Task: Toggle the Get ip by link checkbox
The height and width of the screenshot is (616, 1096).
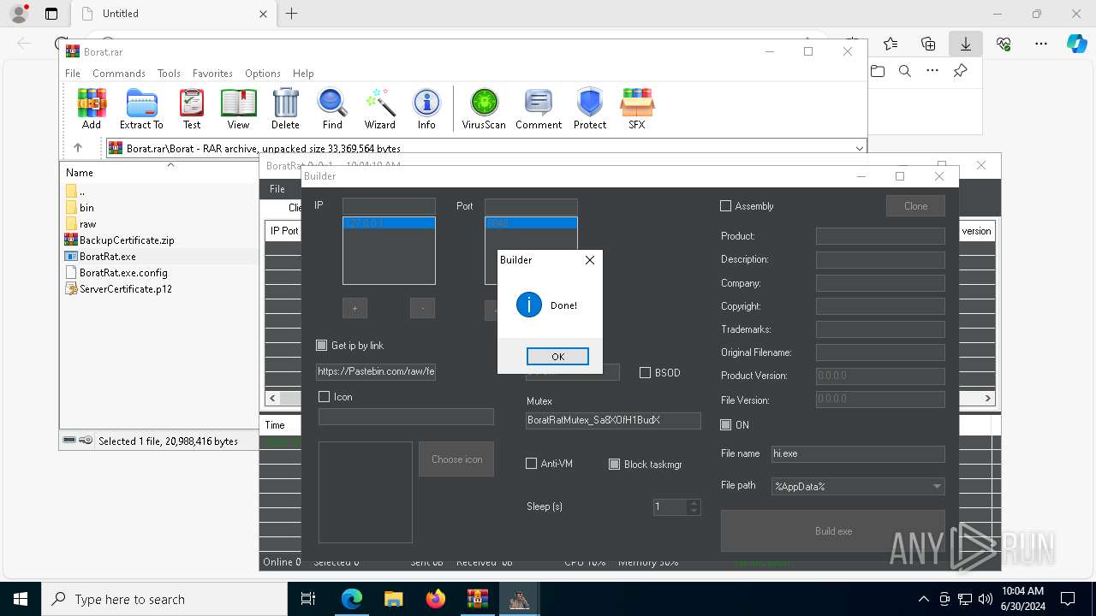Action: (x=322, y=345)
